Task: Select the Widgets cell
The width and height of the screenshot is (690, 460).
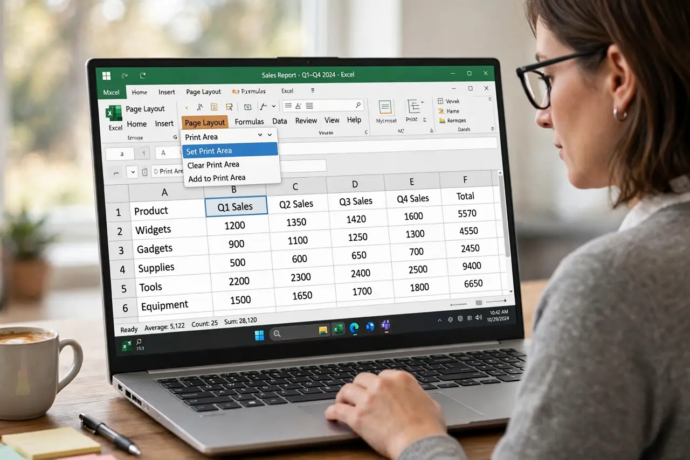Action: click(x=168, y=229)
